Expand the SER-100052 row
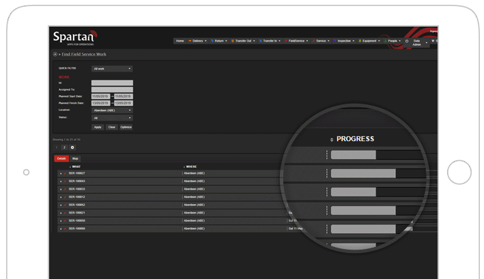 click(x=61, y=205)
